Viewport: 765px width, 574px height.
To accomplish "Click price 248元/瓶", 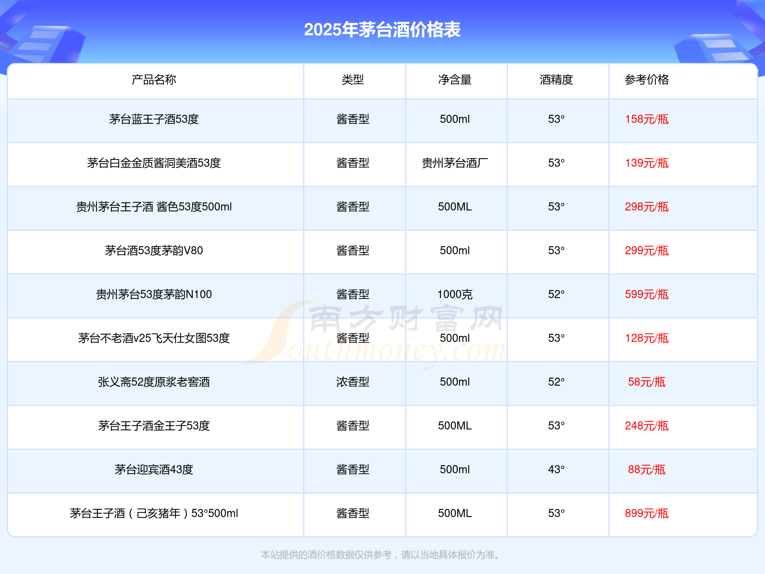I will coord(647,426).
